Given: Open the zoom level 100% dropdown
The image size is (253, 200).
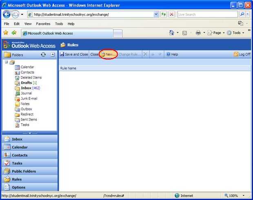Looking at the screenshot, I should 244,196.
